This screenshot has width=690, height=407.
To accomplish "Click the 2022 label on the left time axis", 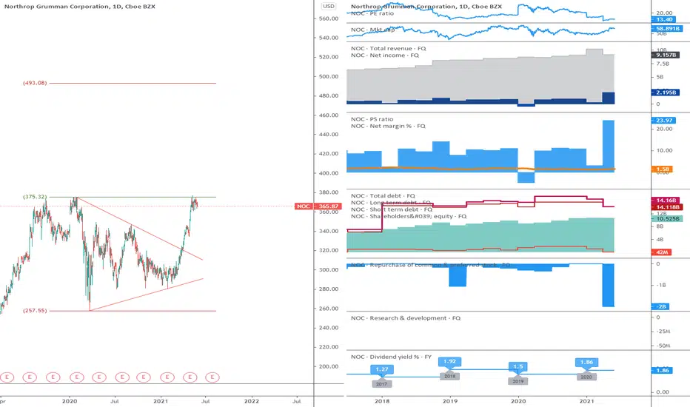I will coord(251,401).
